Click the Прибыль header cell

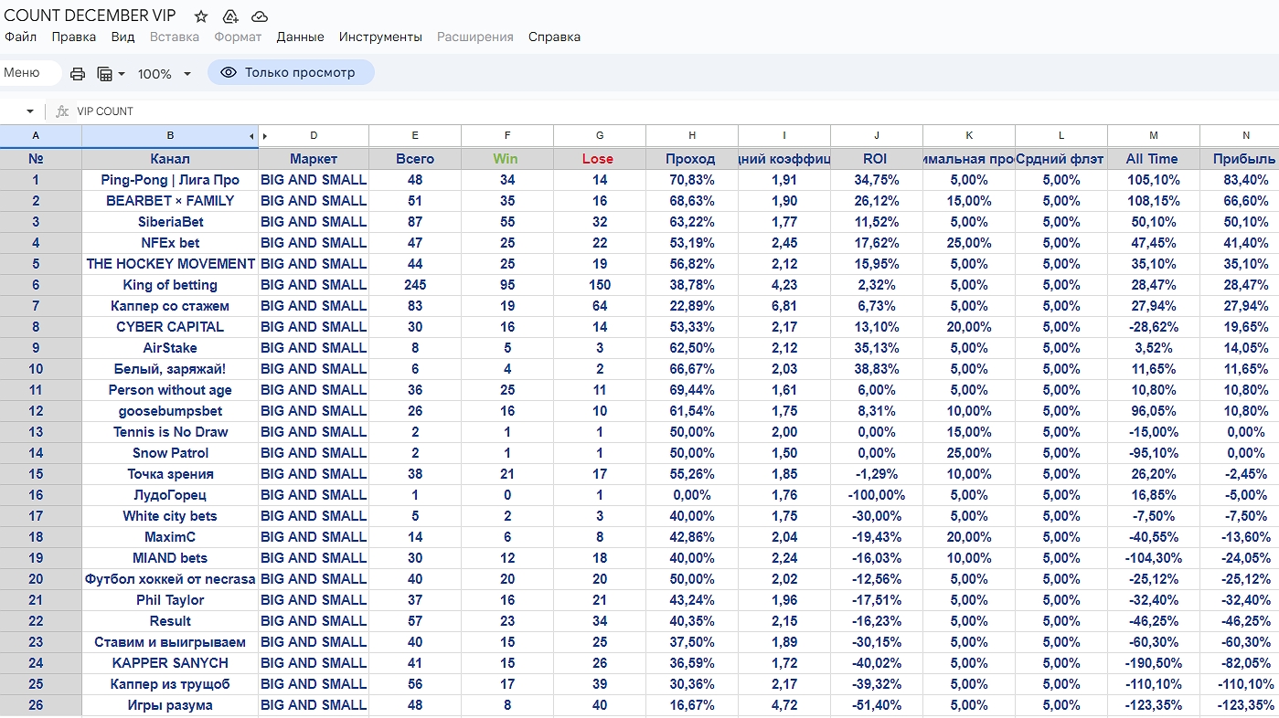tap(1240, 159)
